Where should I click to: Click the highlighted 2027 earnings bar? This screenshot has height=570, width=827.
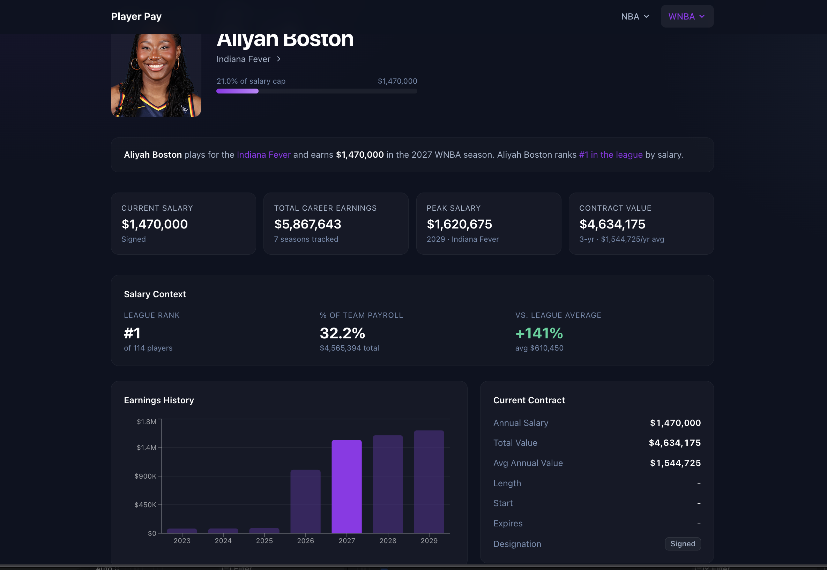tap(347, 486)
